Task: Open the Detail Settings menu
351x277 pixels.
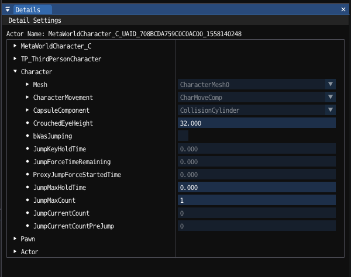Action: [35, 20]
